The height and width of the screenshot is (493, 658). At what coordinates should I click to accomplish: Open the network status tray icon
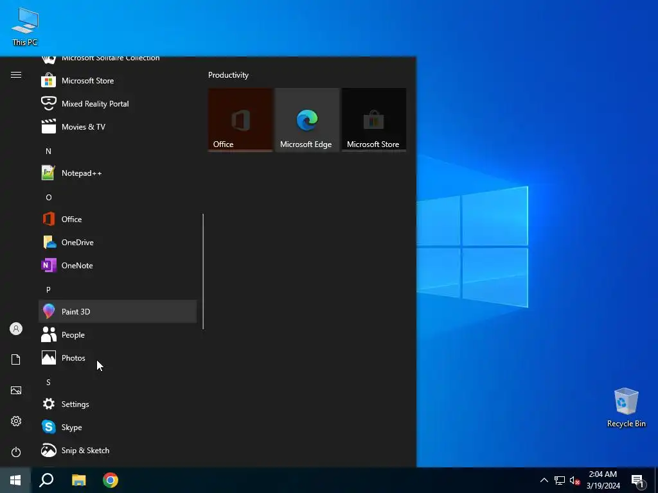(x=560, y=480)
